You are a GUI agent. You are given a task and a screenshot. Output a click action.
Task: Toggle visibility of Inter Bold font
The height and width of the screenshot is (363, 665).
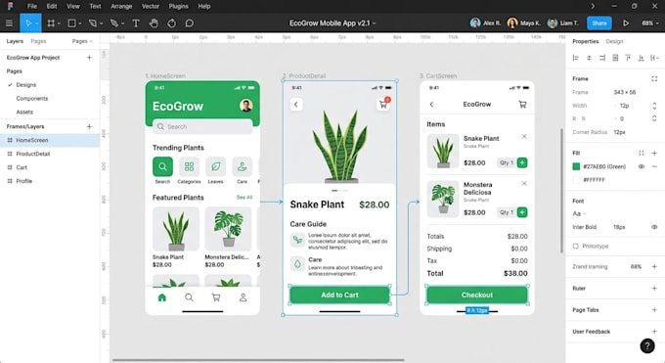654,227
